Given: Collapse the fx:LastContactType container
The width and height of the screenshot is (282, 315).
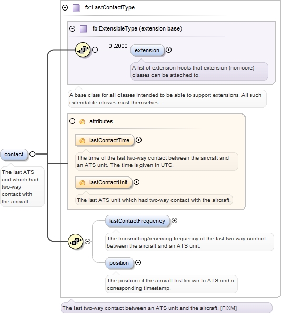Looking at the screenshot, I should point(65,7).
